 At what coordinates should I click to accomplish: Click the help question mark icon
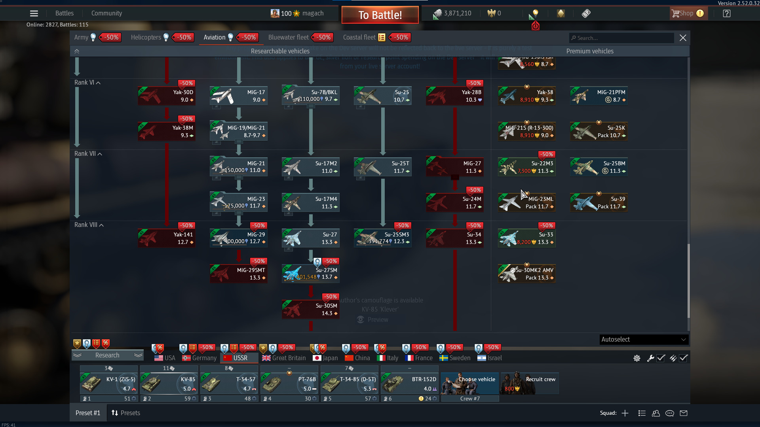726,13
